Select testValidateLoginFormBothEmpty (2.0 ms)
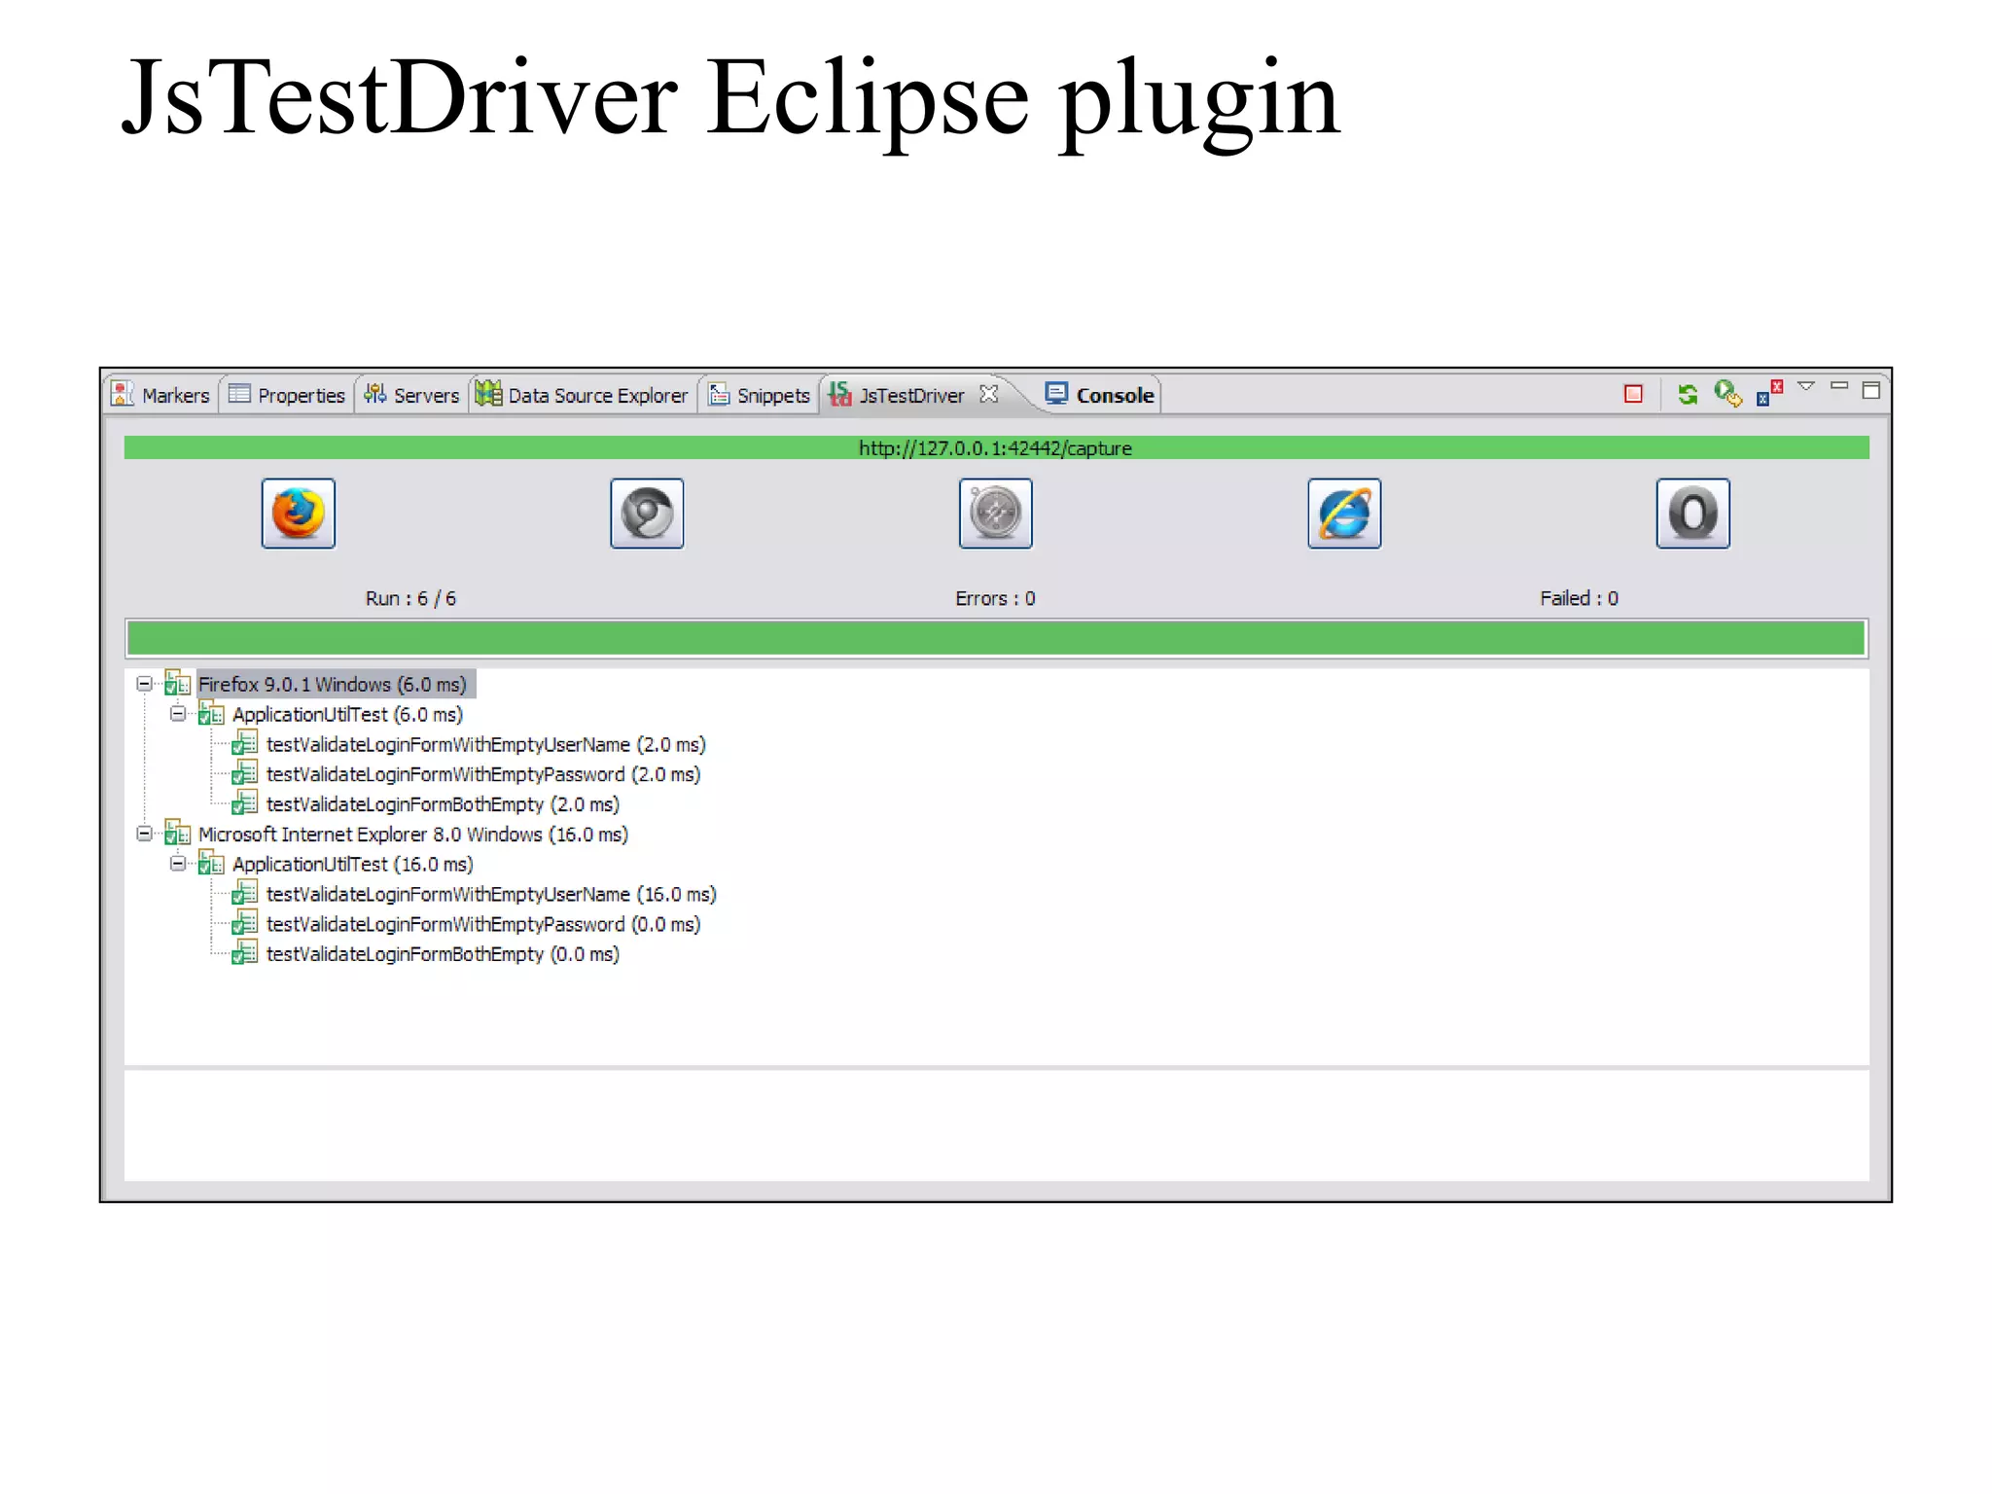This screenshot has height=1494, width=1992. click(x=443, y=805)
